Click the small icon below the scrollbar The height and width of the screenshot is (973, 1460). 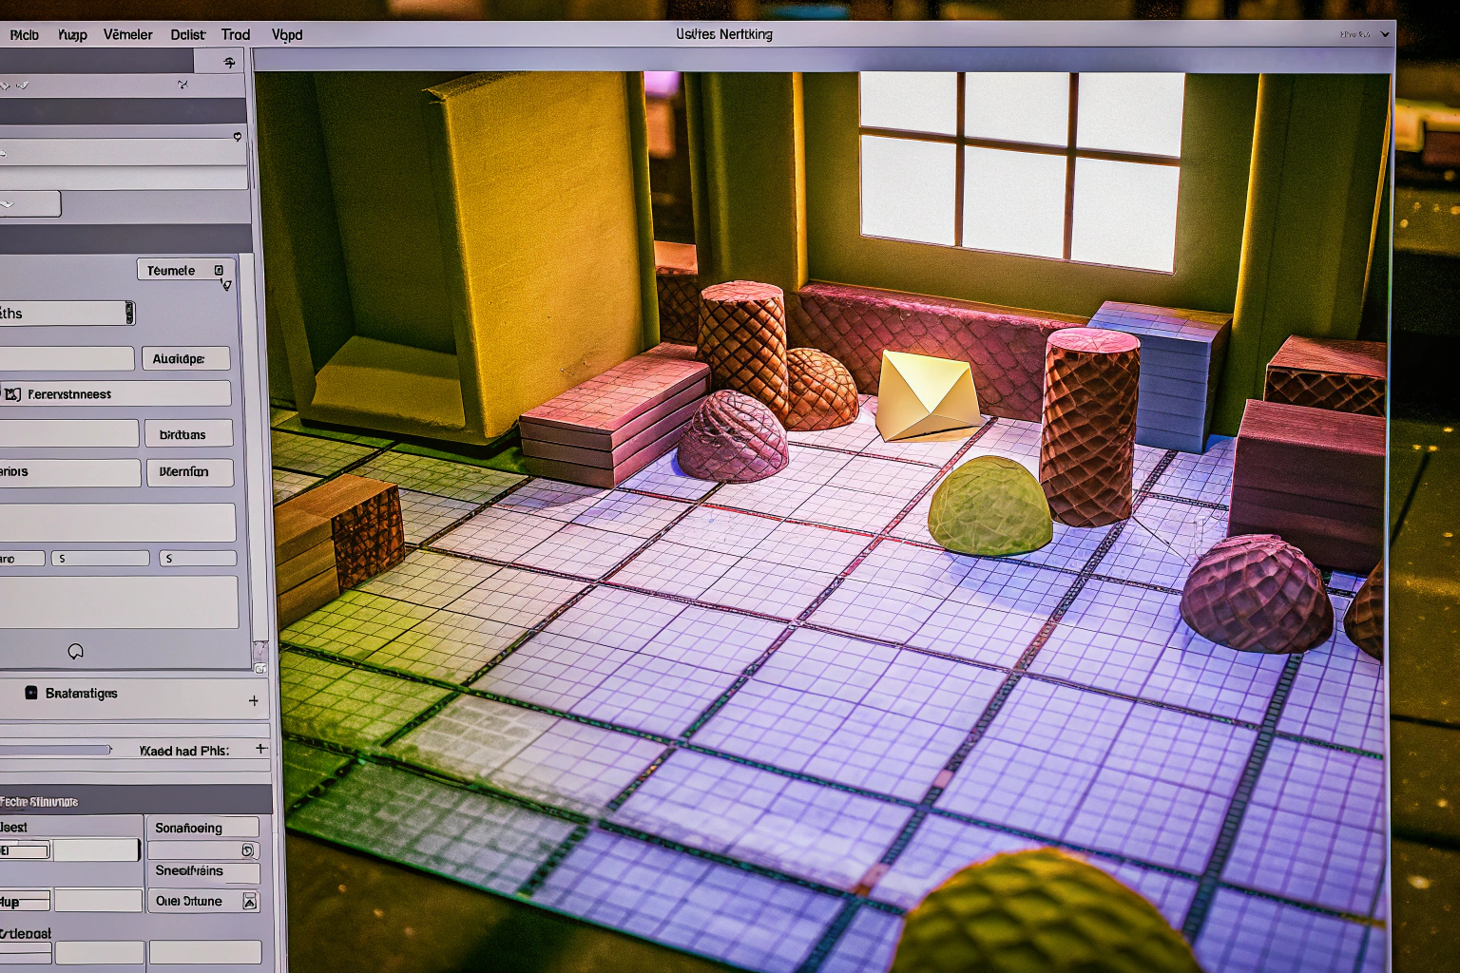click(x=260, y=669)
